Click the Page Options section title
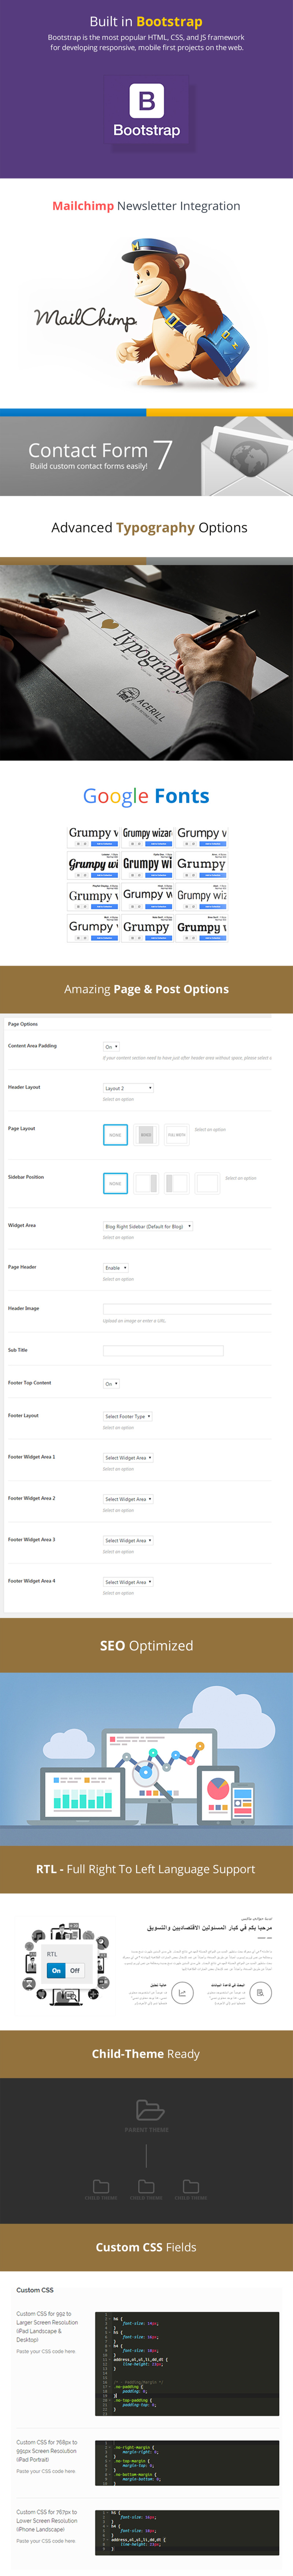The image size is (293, 2576). pyautogui.click(x=23, y=1024)
